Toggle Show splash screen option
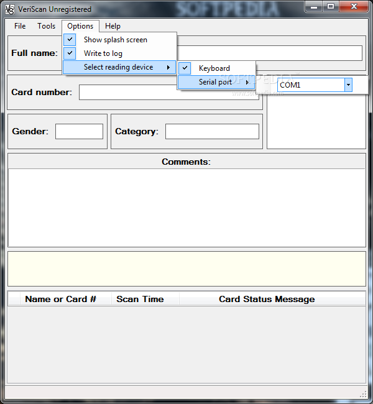The width and height of the screenshot is (373, 404). point(119,40)
